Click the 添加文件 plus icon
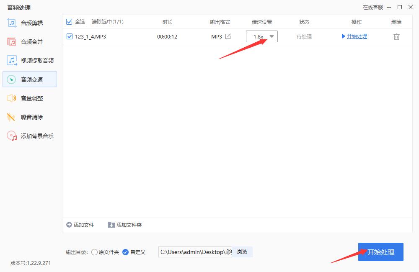The height and width of the screenshot is (272, 419). [x=68, y=224]
